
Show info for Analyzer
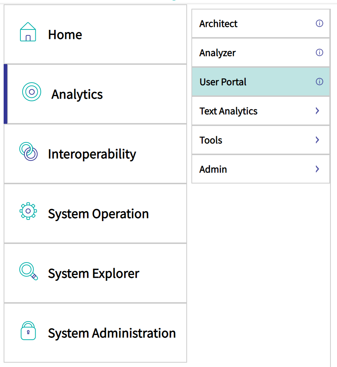point(320,52)
